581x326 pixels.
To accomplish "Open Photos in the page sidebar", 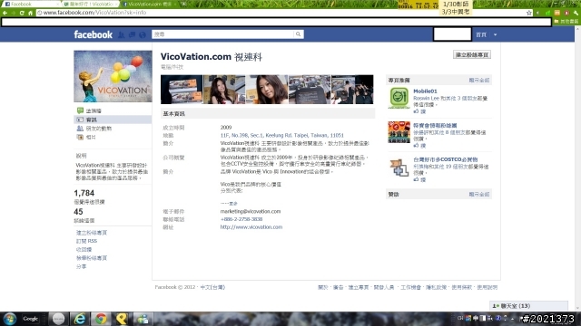I will [x=91, y=137].
